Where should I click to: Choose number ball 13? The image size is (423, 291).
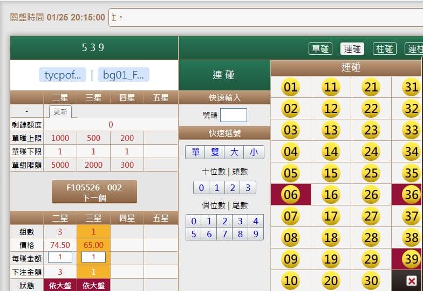[331, 130]
